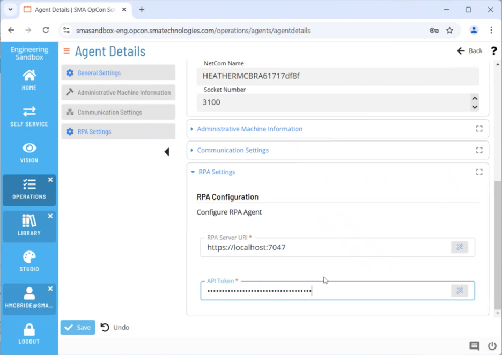
Task: Click the RPA Configuration heading
Action: [227, 197]
